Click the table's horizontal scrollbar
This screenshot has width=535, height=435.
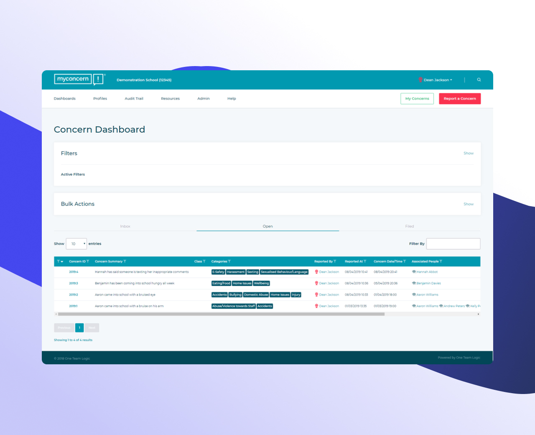click(221, 314)
